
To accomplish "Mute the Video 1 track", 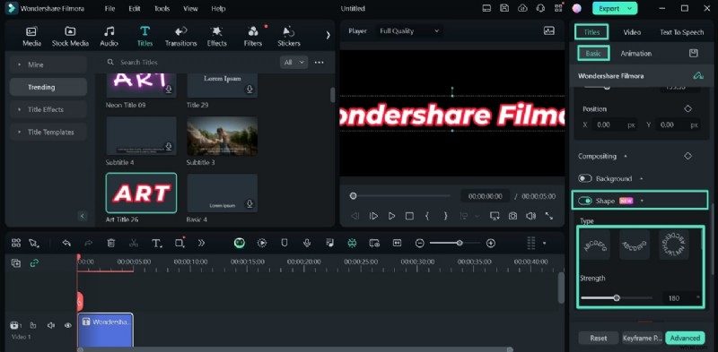I will click(x=51, y=325).
